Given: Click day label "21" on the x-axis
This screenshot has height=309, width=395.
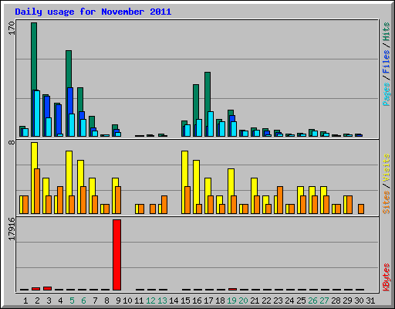Looking at the screenshot, I should tap(255, 301).
